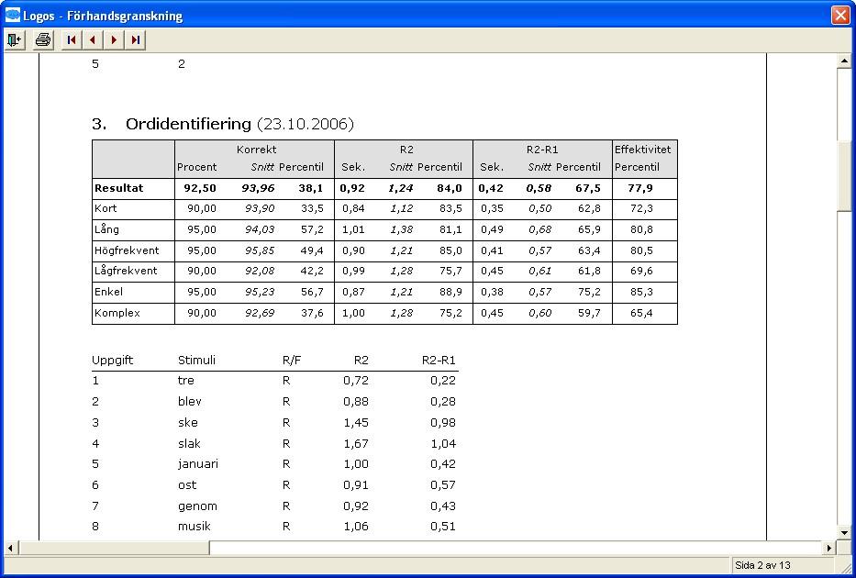The image size is (856, 578).
Task: Click the 'Kort' row label
Action: pos(106,208)
